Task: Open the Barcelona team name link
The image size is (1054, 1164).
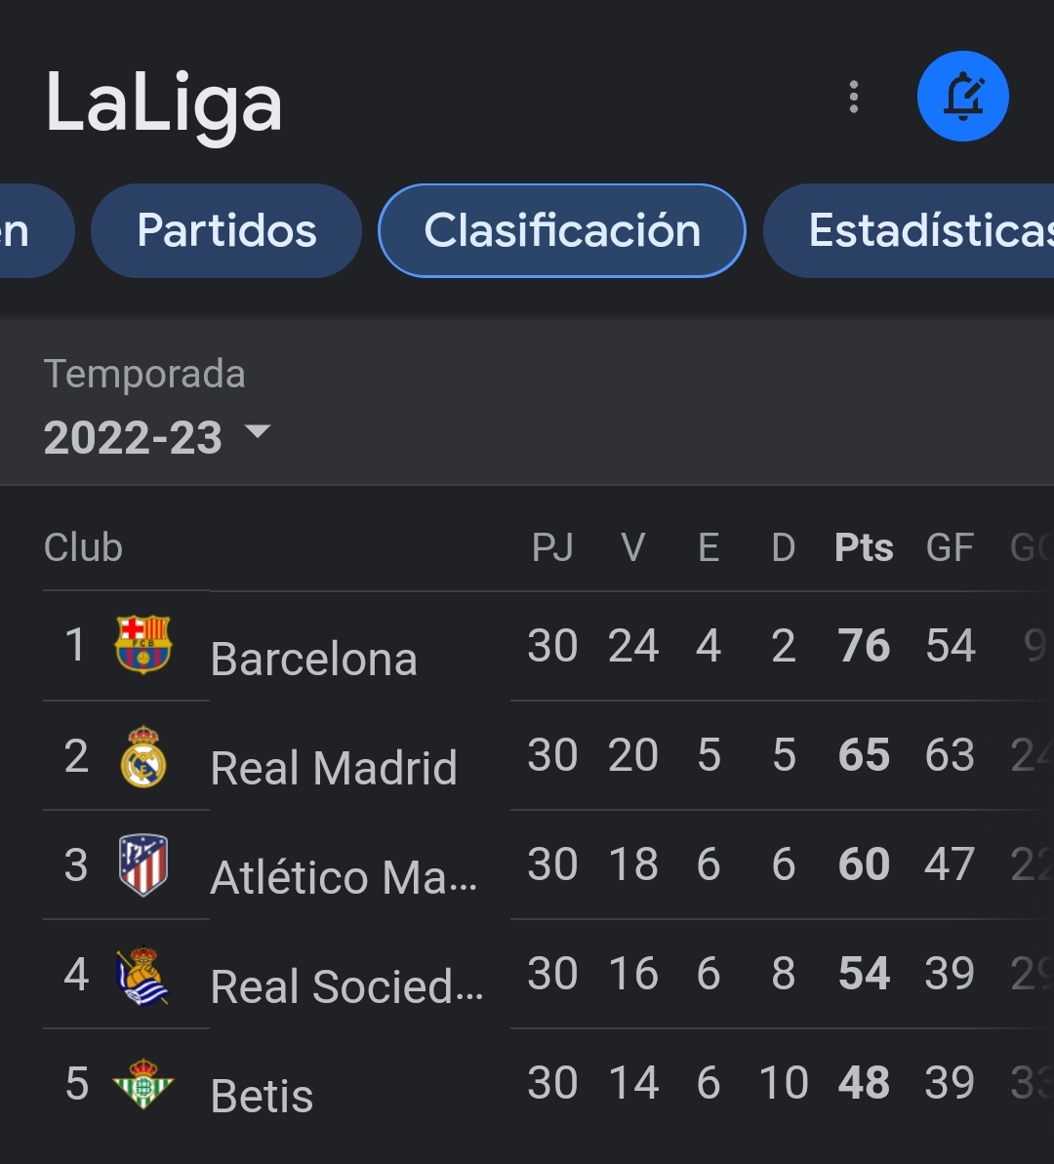Action: (x=313, y=659)
